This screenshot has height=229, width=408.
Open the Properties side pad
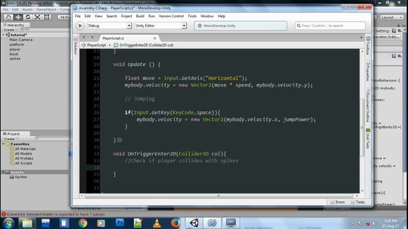coord(368,71)
